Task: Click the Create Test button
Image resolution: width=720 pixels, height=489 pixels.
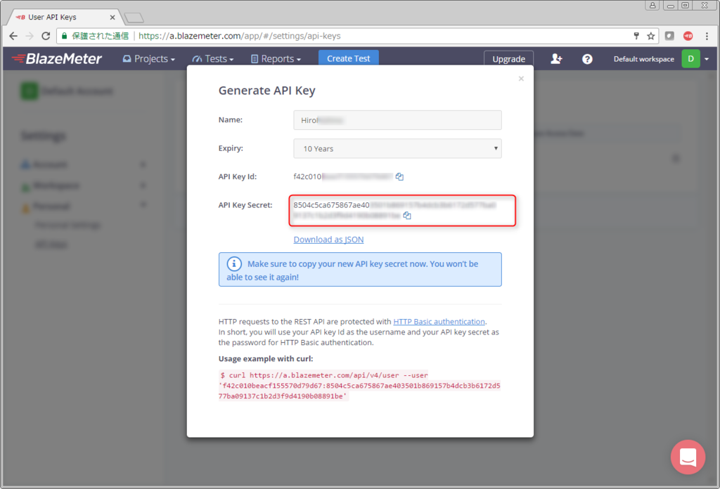Action: click(349, 58)
